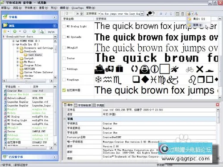Click the font size stepper arrows
Image resolution: width=223 pixels, height=167 pixels.
(x=82, y=14)
